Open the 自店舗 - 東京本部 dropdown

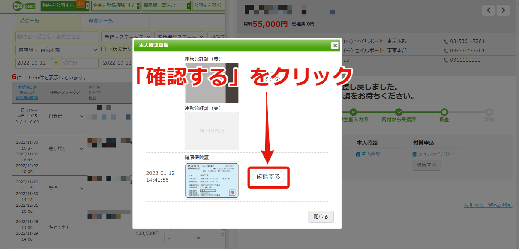pyautogui.click(x=57, y=50)
